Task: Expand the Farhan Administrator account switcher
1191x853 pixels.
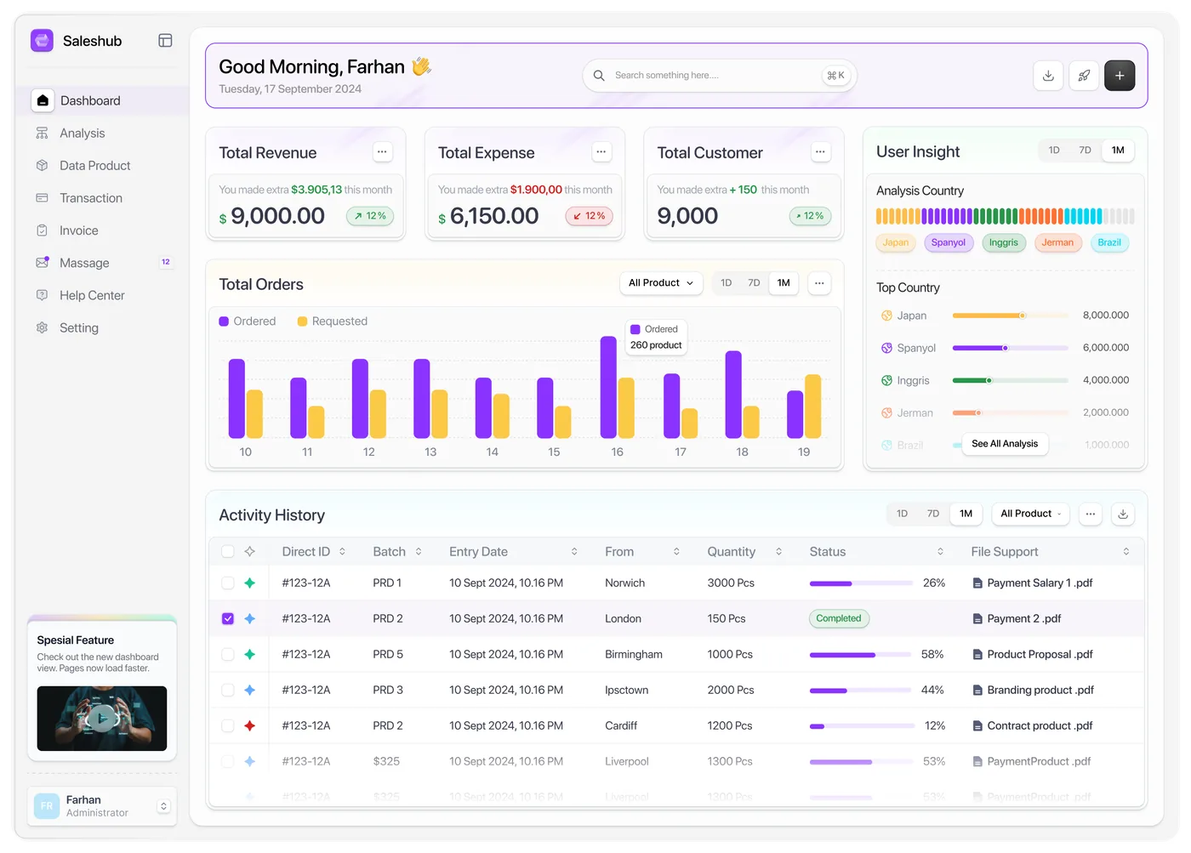Action: tap(164, 806)
